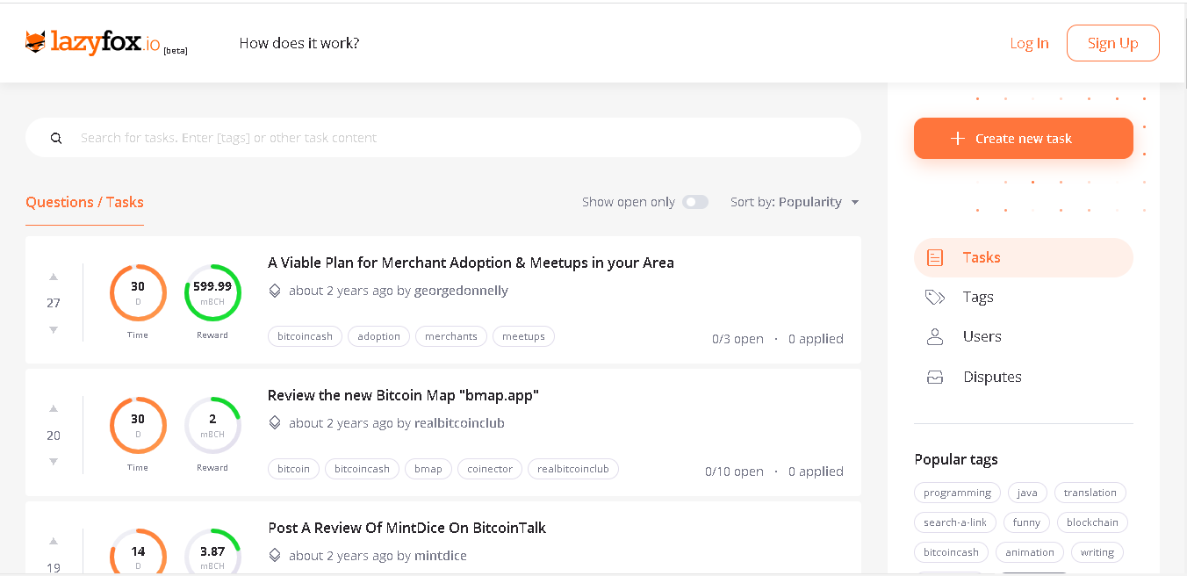Screen dimensions: 1187x576
Task: Click the Tasks list icon in the sidebar
Action: click(935, 258)
